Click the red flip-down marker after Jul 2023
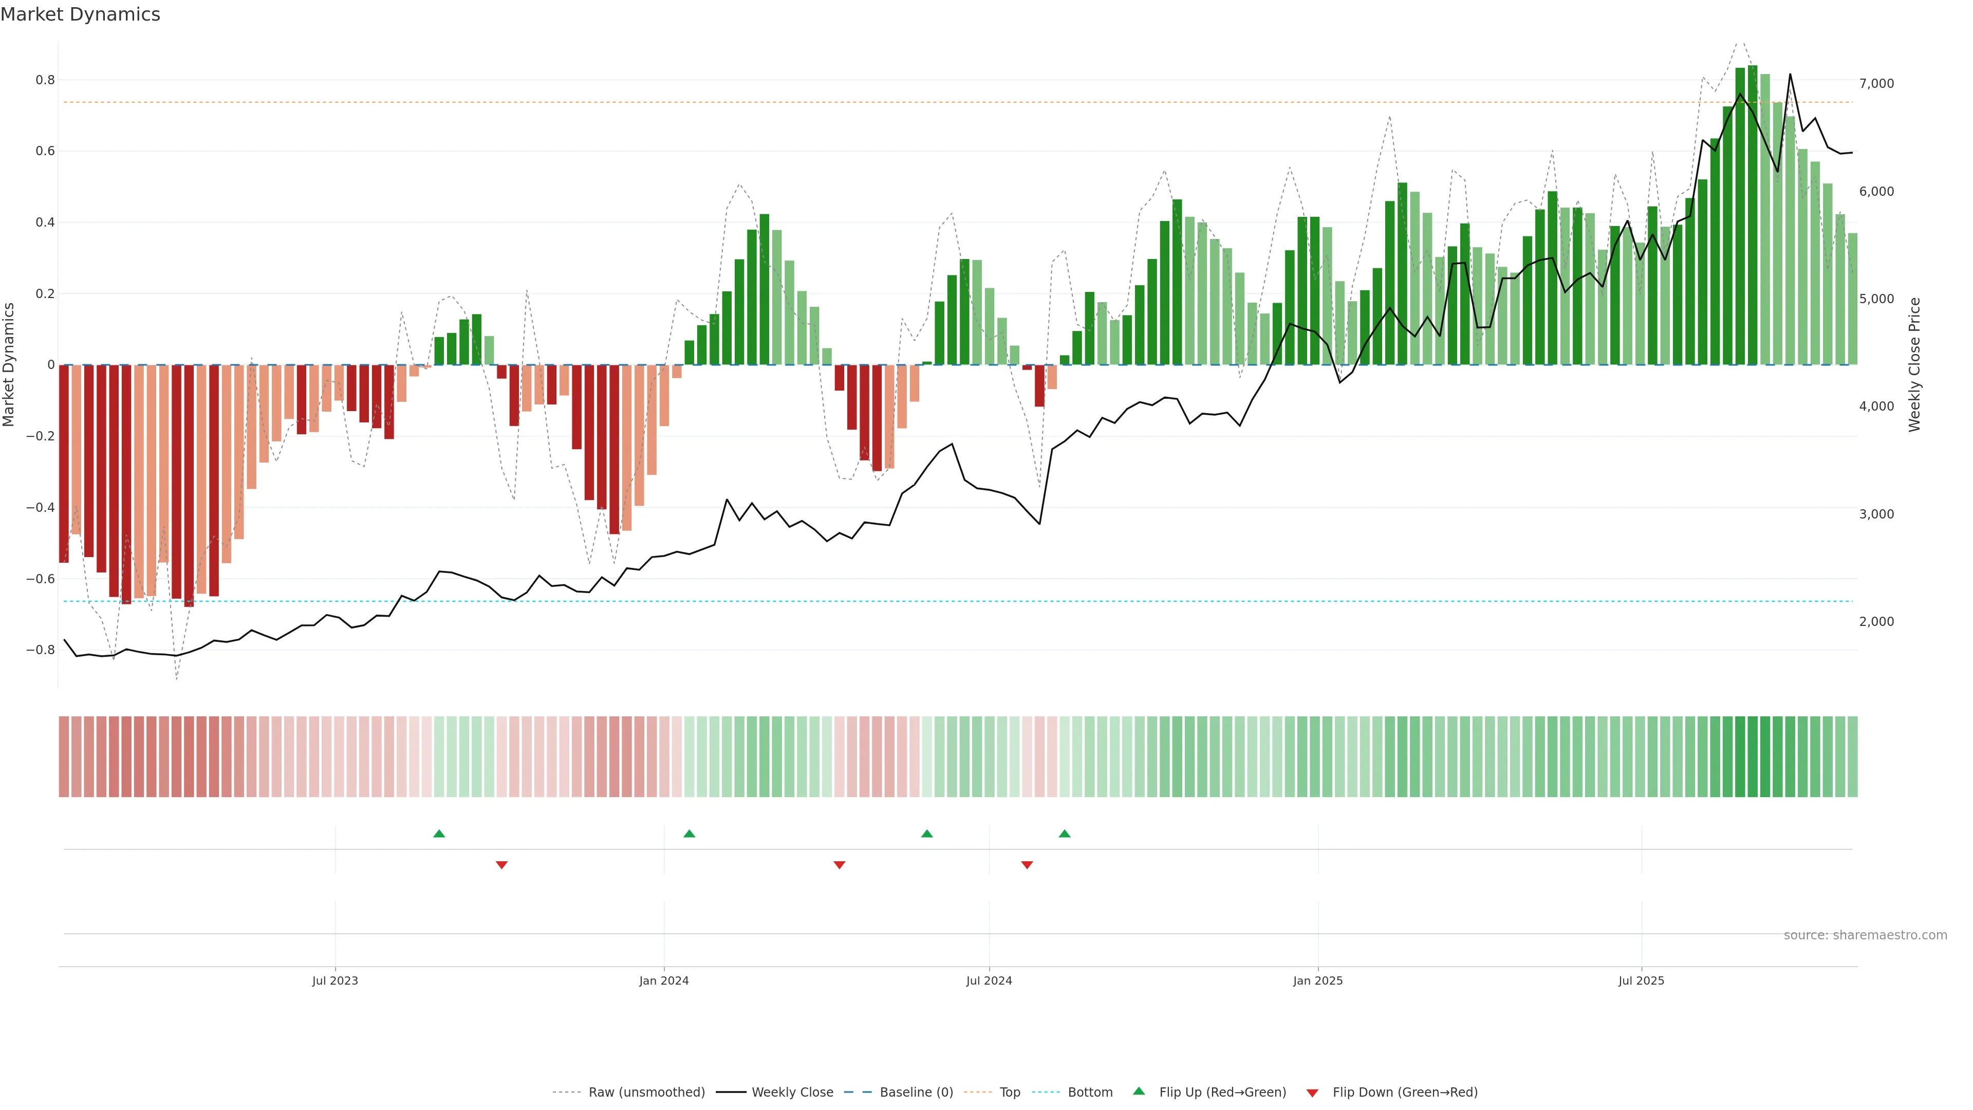The image size is (1973, 1110). pos(501,865)
